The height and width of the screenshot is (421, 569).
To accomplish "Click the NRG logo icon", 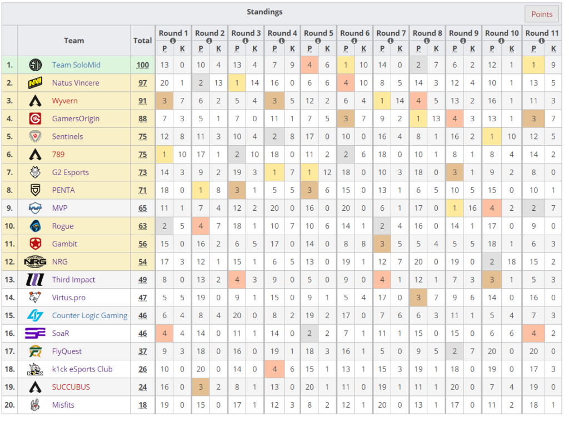I will [x=35, y=261].
